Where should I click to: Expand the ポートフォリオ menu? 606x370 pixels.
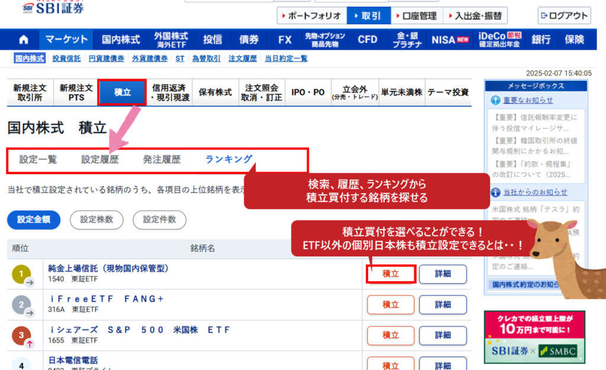[x=311, y=16]
